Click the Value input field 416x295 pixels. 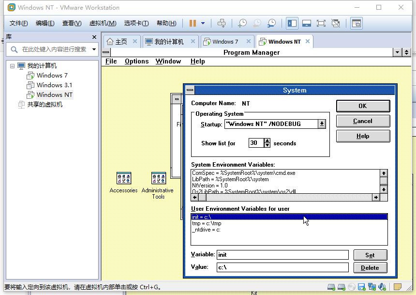pyautogui.click(x=282, y=267)
